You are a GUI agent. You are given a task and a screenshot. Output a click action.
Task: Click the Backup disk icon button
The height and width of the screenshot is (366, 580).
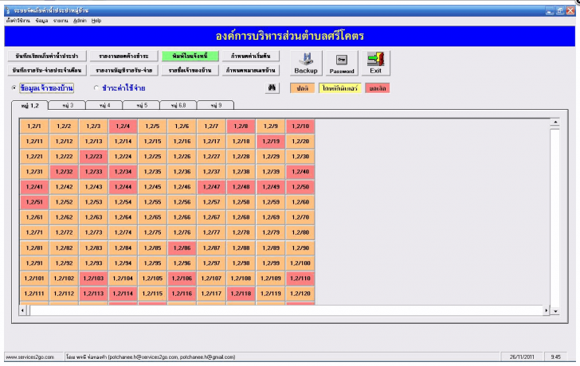306,63
